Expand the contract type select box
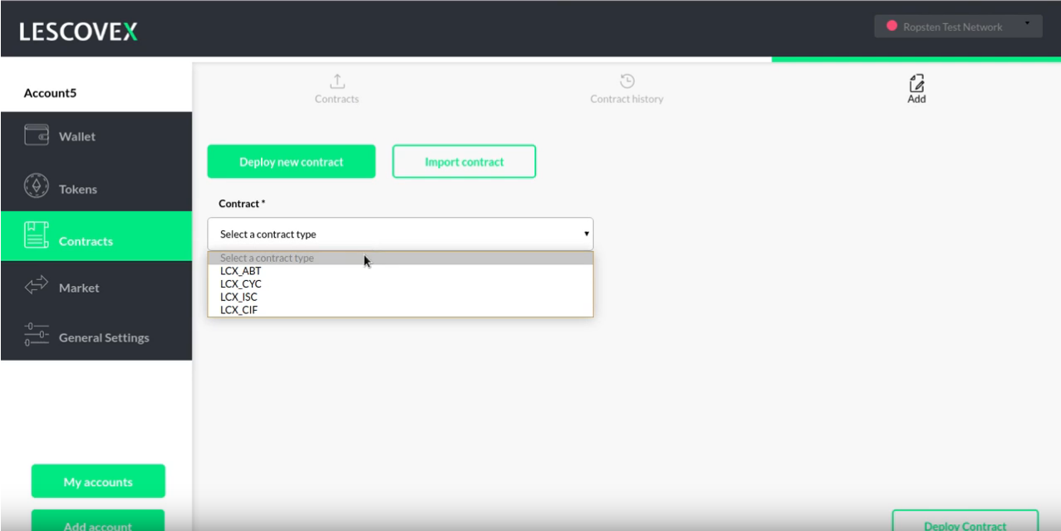The height and width of the screenshot is (531, 1061). coord(400,234)
